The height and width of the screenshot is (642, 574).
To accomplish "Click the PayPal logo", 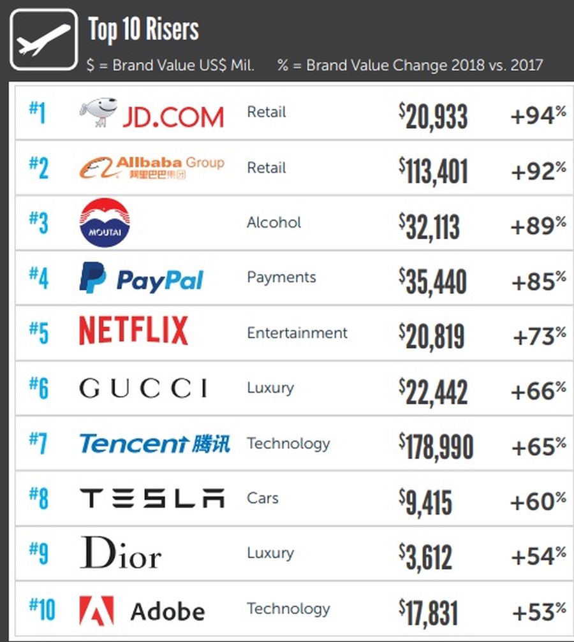I will tap(142, 278).
